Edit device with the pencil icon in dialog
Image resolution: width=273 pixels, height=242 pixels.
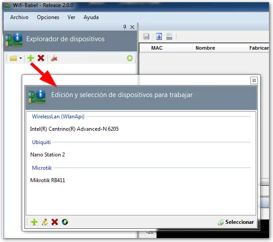pyautogui.click(x=45, y=222)
